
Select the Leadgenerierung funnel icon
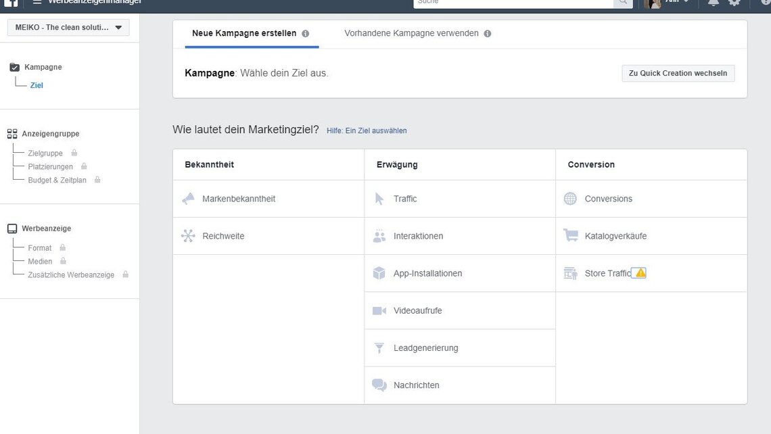point(380,347)
